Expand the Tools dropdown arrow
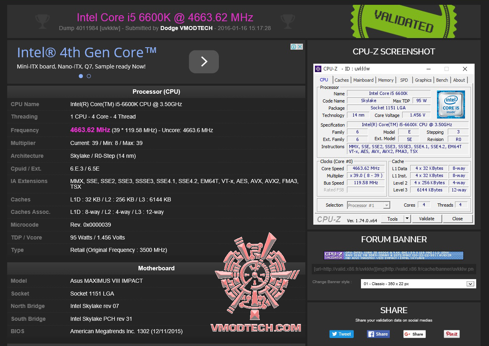 click(407, 219)
